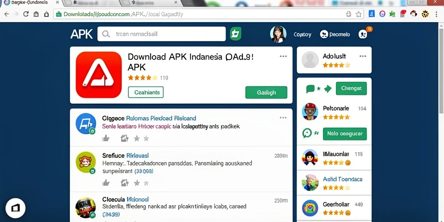Click the share icon in Clggece row
Viewport: 444px width, 222px height.
click(124, 138)
